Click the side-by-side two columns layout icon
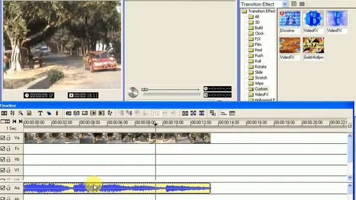The width and height of the screenshot is (356, 200). 185,113
